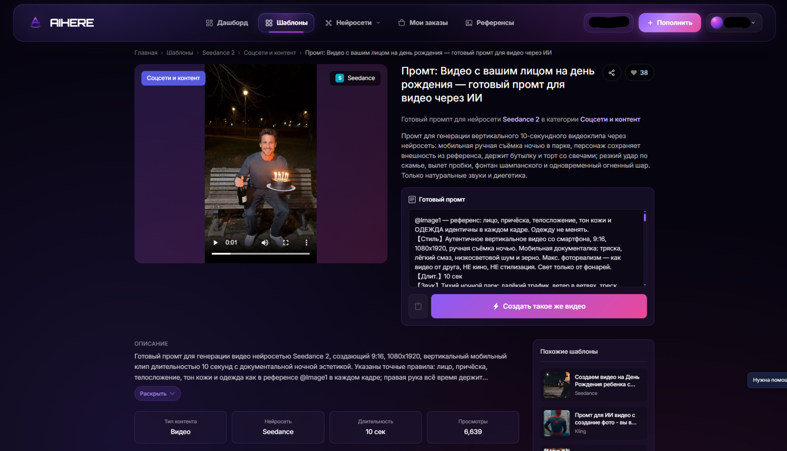
Task: Click the Соцсети и контент badge on video
Action: pyautogui.click(x=173, y=78)
